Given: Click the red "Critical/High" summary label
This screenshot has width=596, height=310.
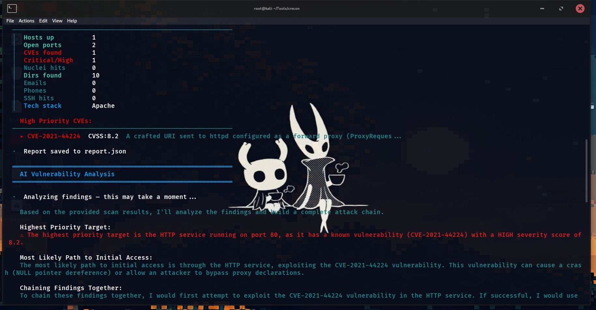Looking at the screenshot, I should pos(48,60).
